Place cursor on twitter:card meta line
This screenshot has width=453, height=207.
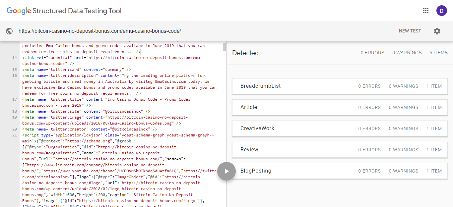pos(77,70)
